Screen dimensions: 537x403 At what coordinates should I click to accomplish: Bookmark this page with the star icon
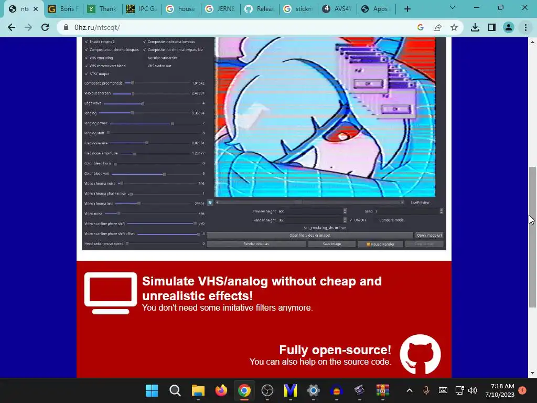pos(454,27)
